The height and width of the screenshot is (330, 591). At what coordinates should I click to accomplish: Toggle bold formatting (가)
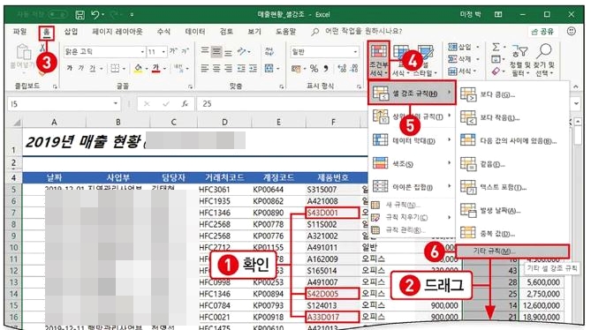click(x=70, y=69)
